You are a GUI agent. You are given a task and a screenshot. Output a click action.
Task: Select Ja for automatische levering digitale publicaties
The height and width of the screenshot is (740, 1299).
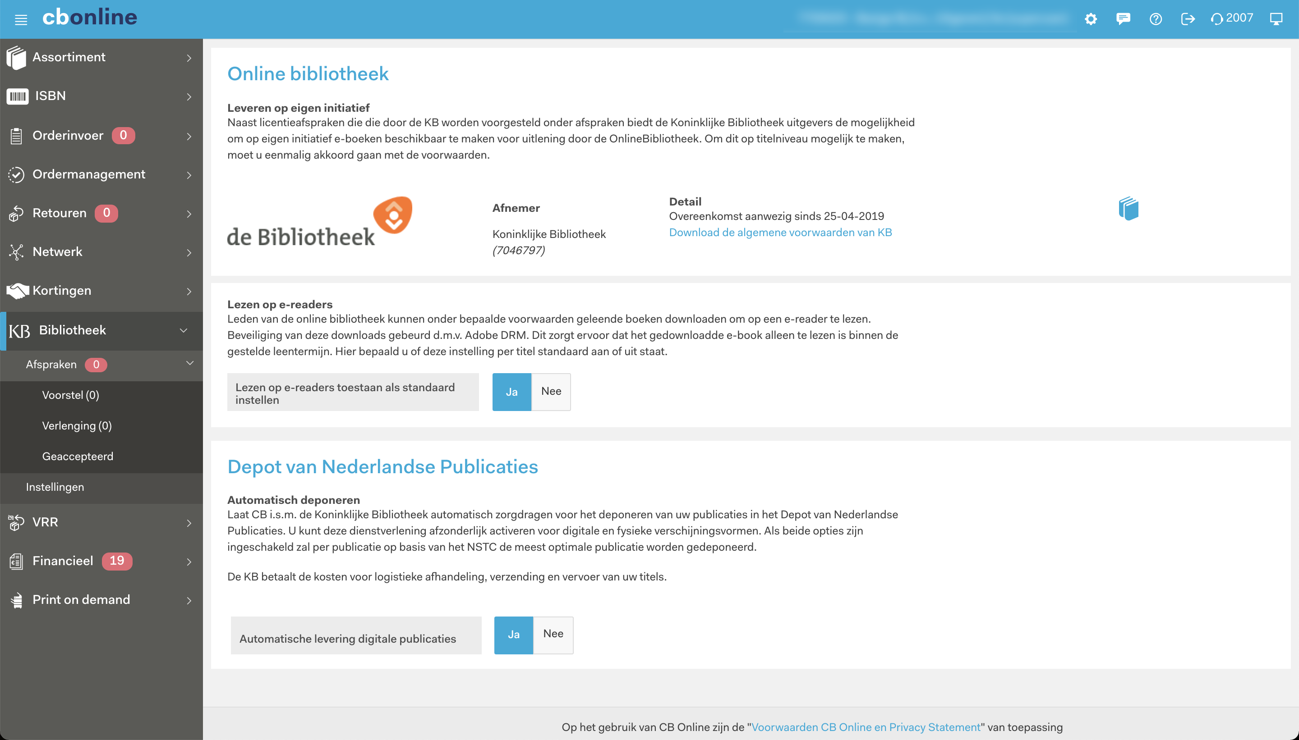point(514,635)
